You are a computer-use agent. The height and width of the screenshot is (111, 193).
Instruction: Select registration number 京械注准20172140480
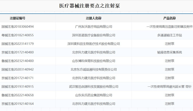tap(18, 52)
